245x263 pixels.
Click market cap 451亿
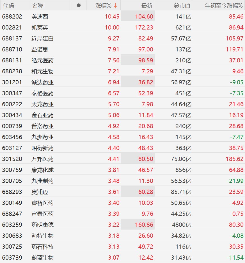point(183,93)
